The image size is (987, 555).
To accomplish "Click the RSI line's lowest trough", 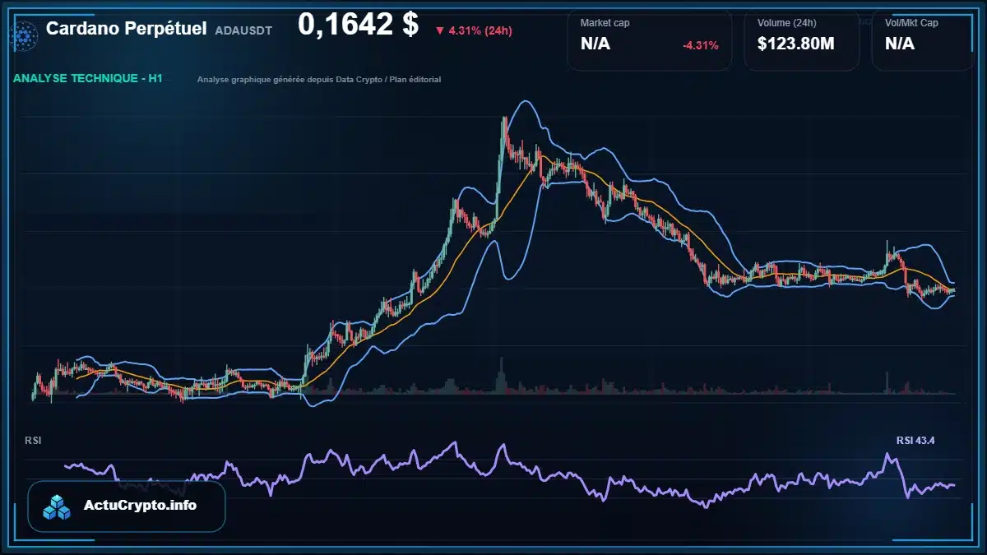I will tap(705, 506).
